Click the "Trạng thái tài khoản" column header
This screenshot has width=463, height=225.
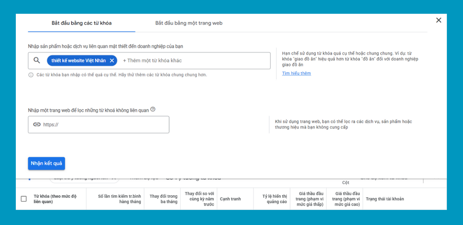385,199
